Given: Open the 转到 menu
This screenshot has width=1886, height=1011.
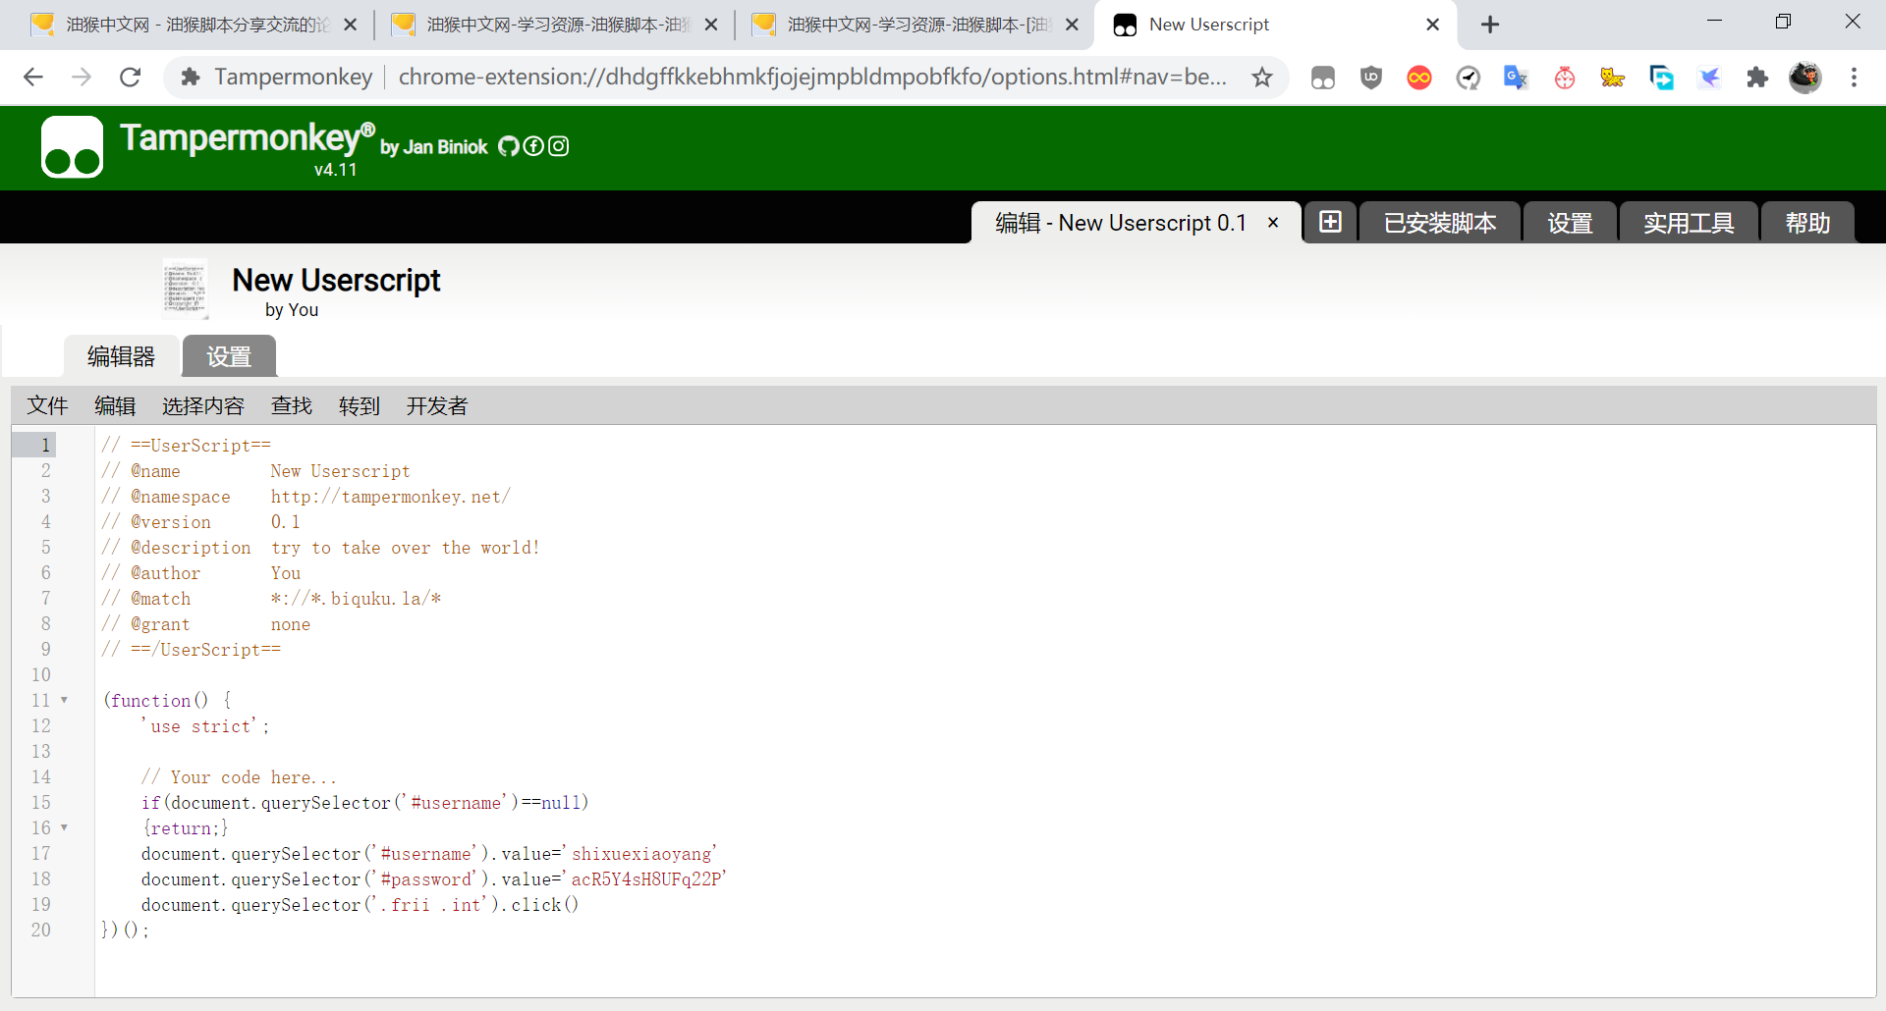Looking at the screenshot, I should point(360,405).
